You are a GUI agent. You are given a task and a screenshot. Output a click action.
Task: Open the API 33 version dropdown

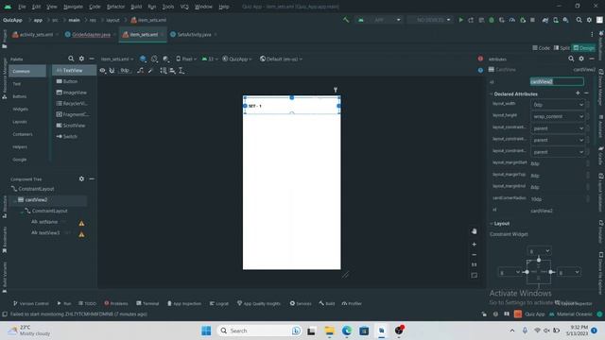click(x=210, y=59)
